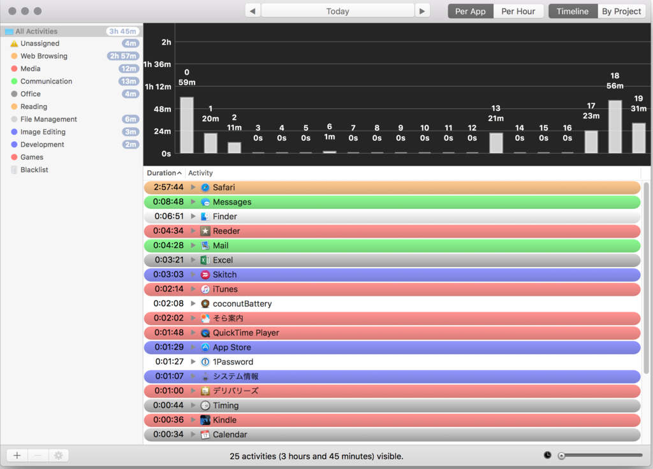Select the Development category
The height and width of the screenshot is (469, 653).
pyautogui.click(x=71, y=145)
